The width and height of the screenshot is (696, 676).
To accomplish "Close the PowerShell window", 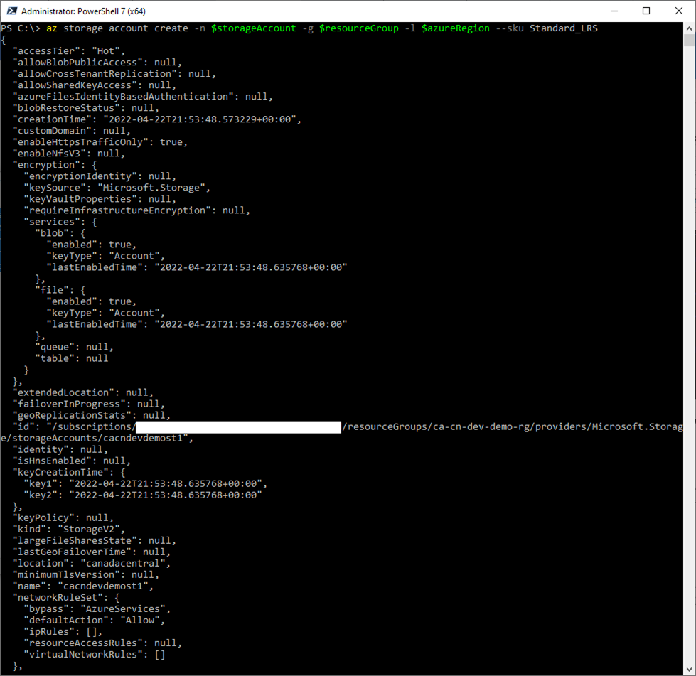I will (679, 11).
